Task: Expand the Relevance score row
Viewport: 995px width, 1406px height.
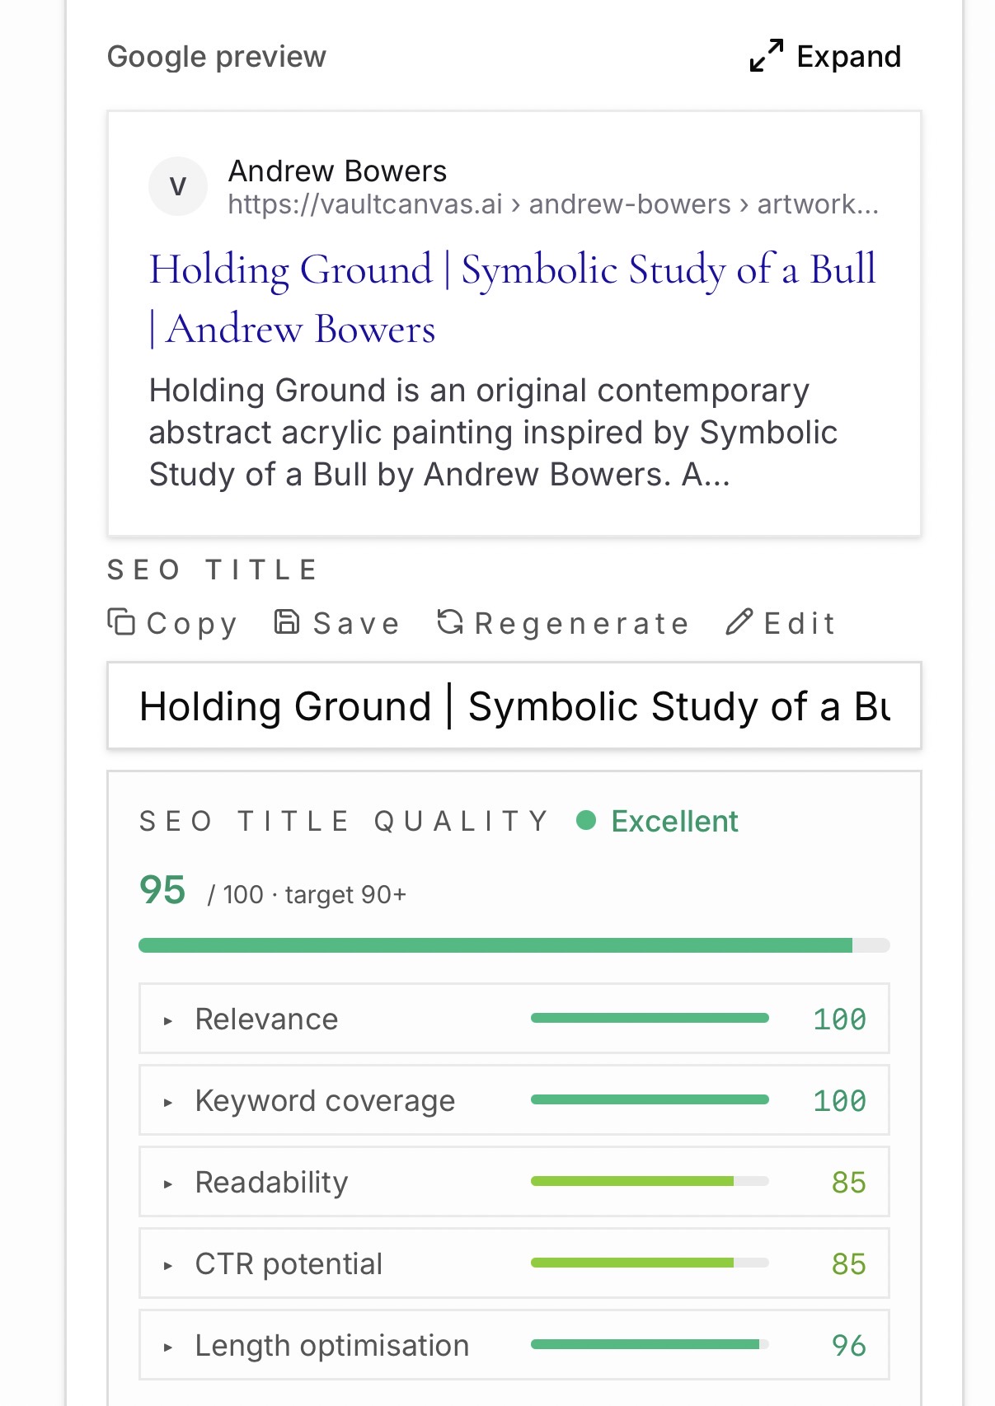Action: (x=514, y=1019)
